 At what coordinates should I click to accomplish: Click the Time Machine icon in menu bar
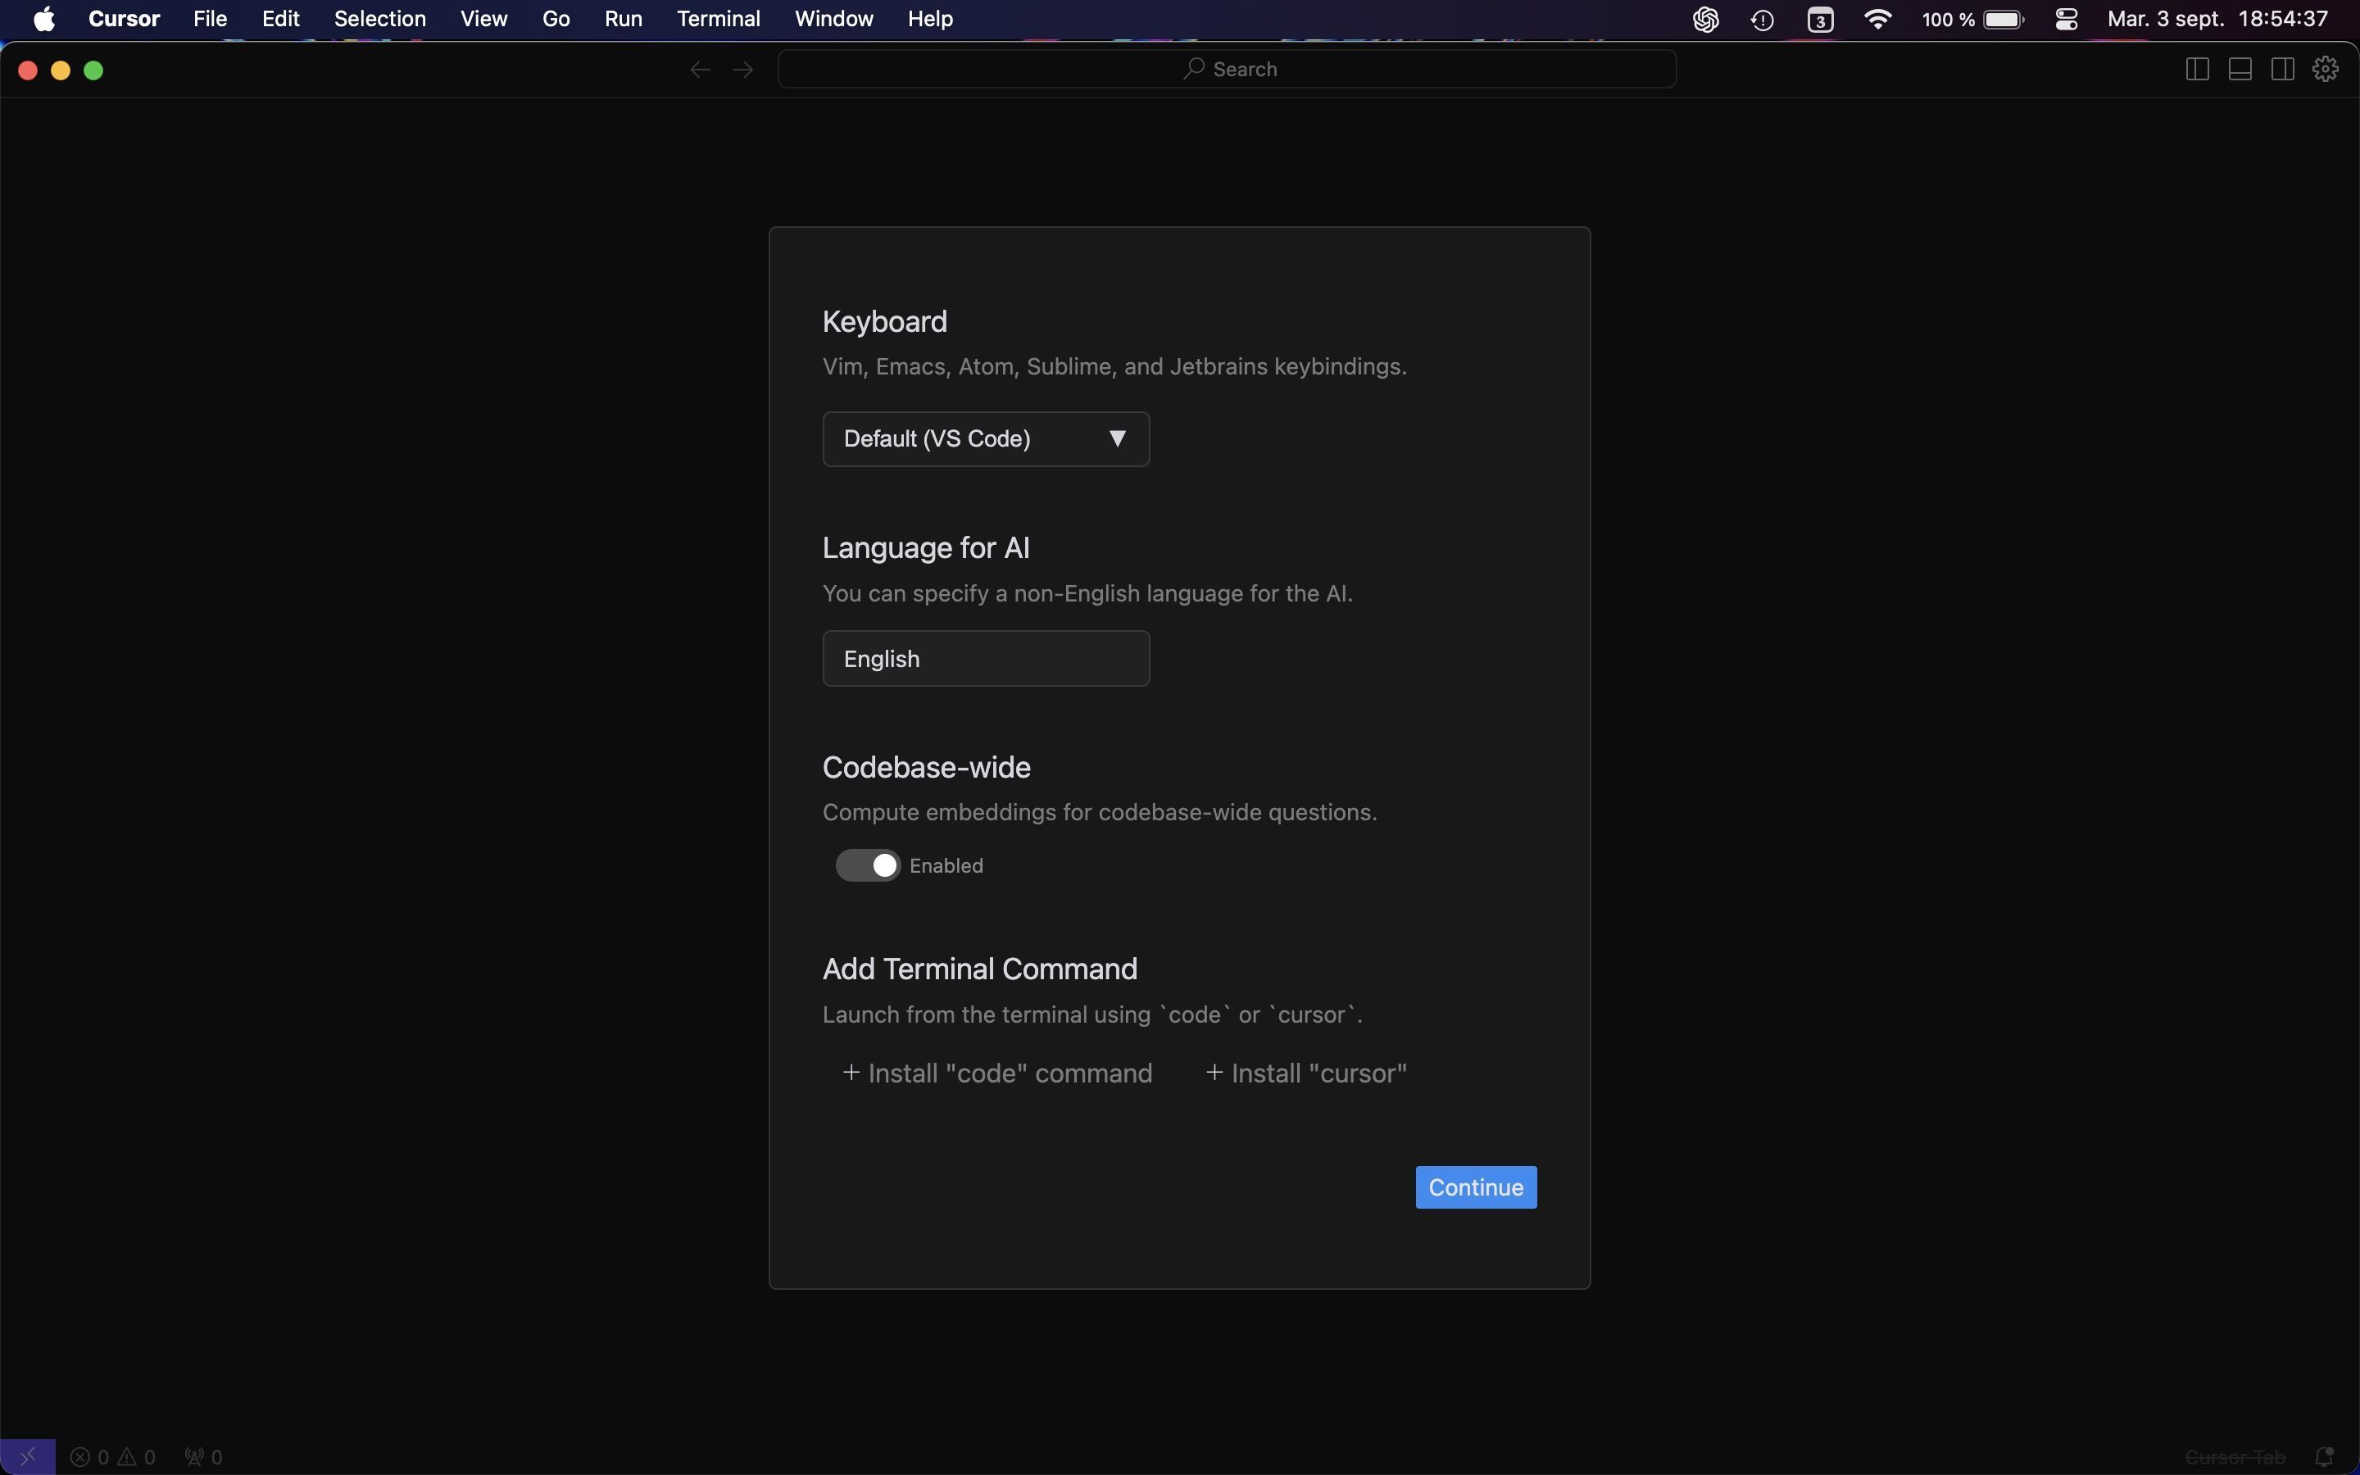point(1762,20)
